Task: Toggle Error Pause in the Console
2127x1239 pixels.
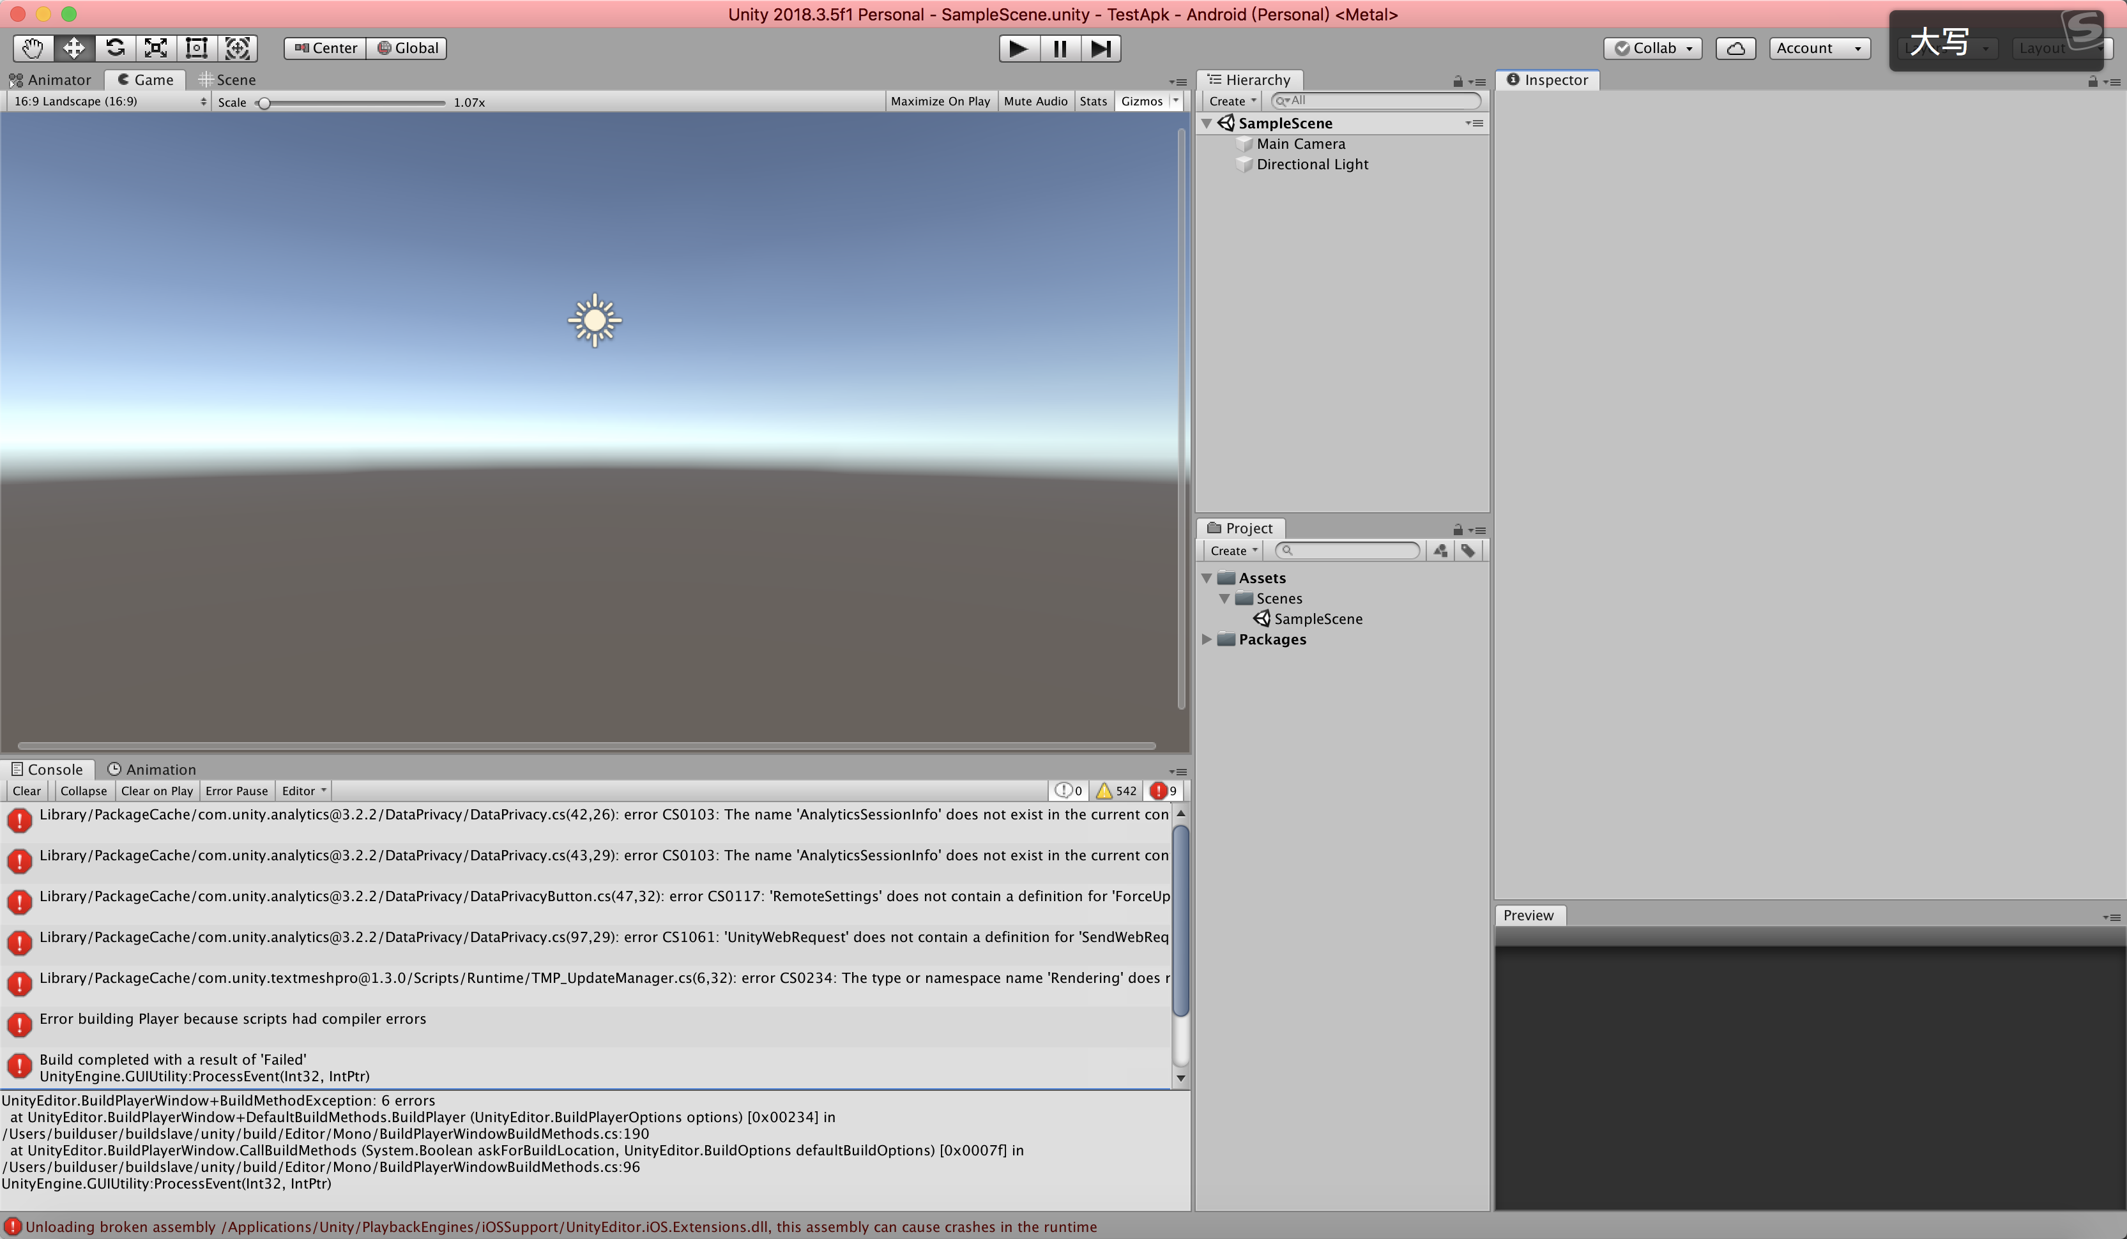Action: (236, 791)
